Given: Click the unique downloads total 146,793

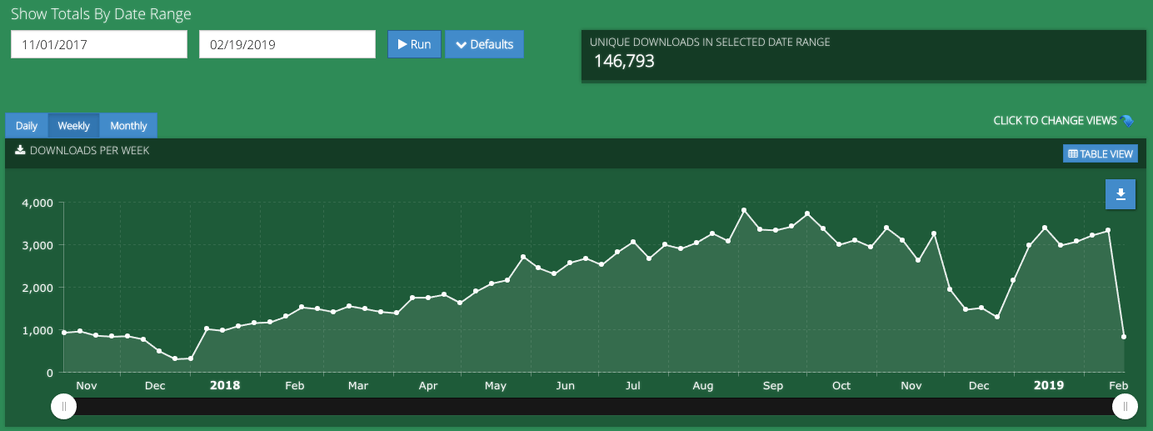Looking at the screenshot, I should tap(624, 61).
